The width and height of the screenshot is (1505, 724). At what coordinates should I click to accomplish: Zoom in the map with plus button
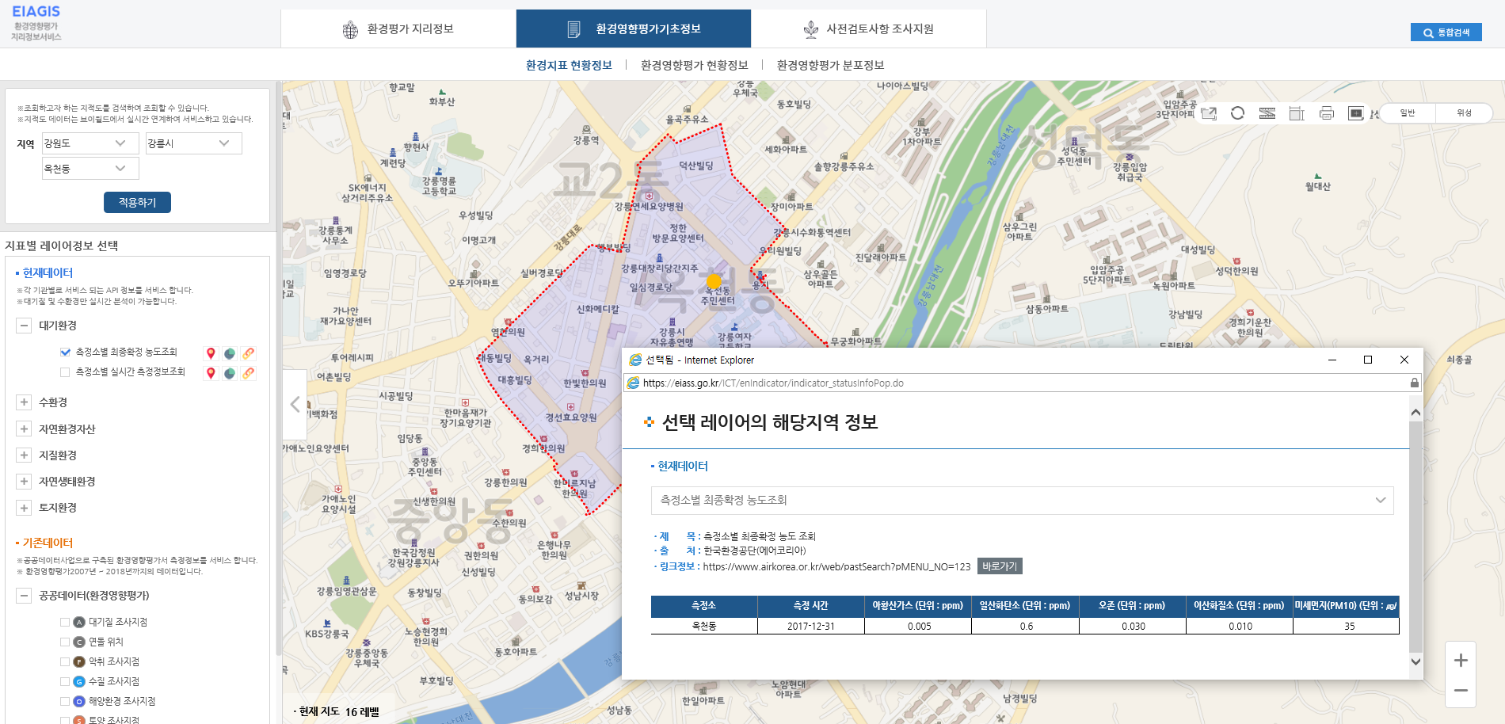(1461, 661)
